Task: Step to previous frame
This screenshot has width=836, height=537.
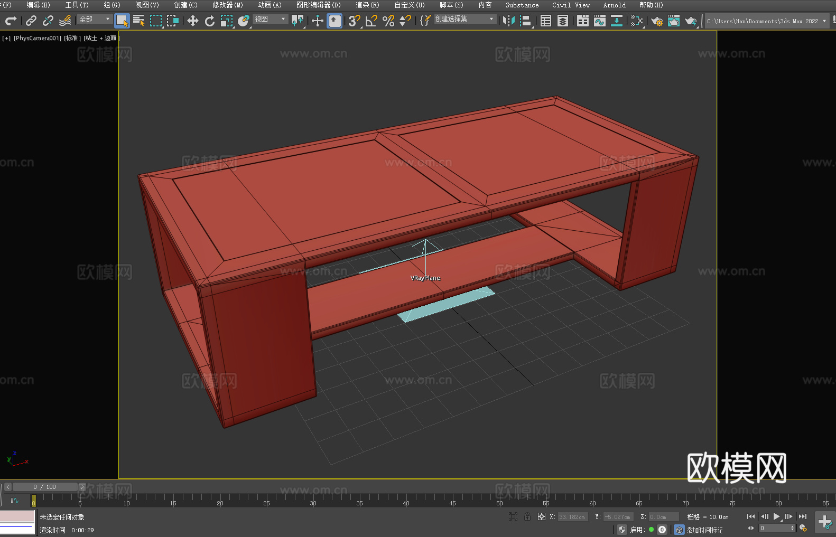Action: tap(765, 516)
